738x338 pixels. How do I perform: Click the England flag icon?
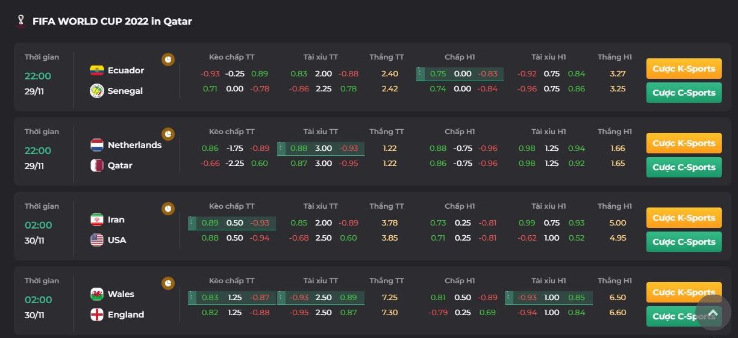tap(96, 315)
